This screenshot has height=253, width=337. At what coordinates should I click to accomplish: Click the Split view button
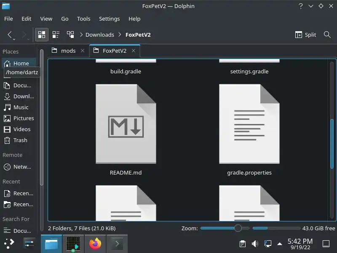click(305, 35)
